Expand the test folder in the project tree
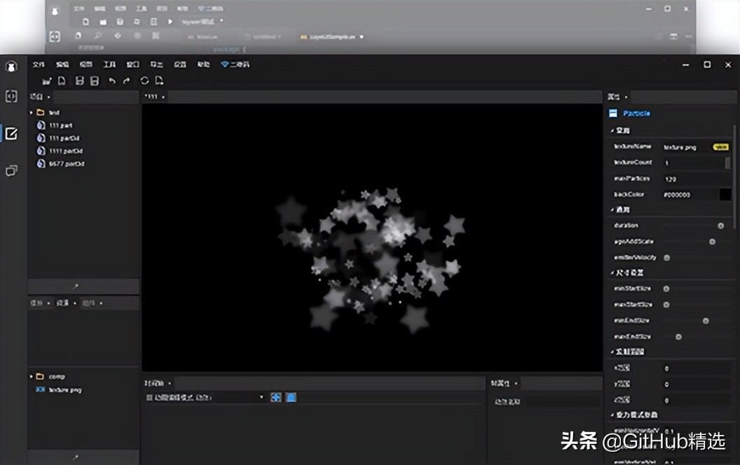This screenshot has width=740, height=465. [x=31, y=112]
